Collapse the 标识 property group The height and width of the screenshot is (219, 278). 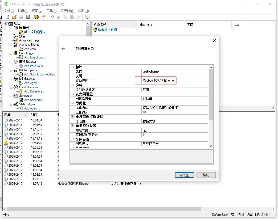72,67
